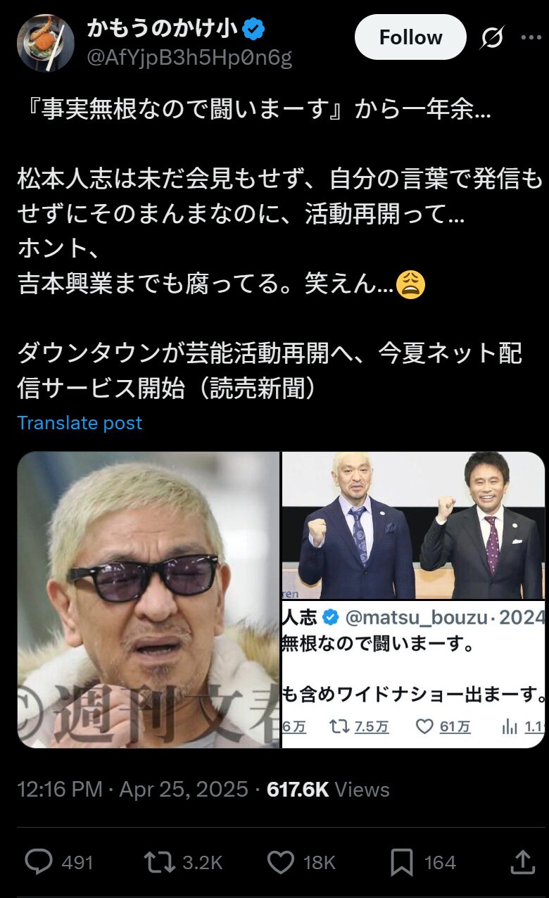Click the Follow button
Screen dimensions: 549x898
(410, 37)
